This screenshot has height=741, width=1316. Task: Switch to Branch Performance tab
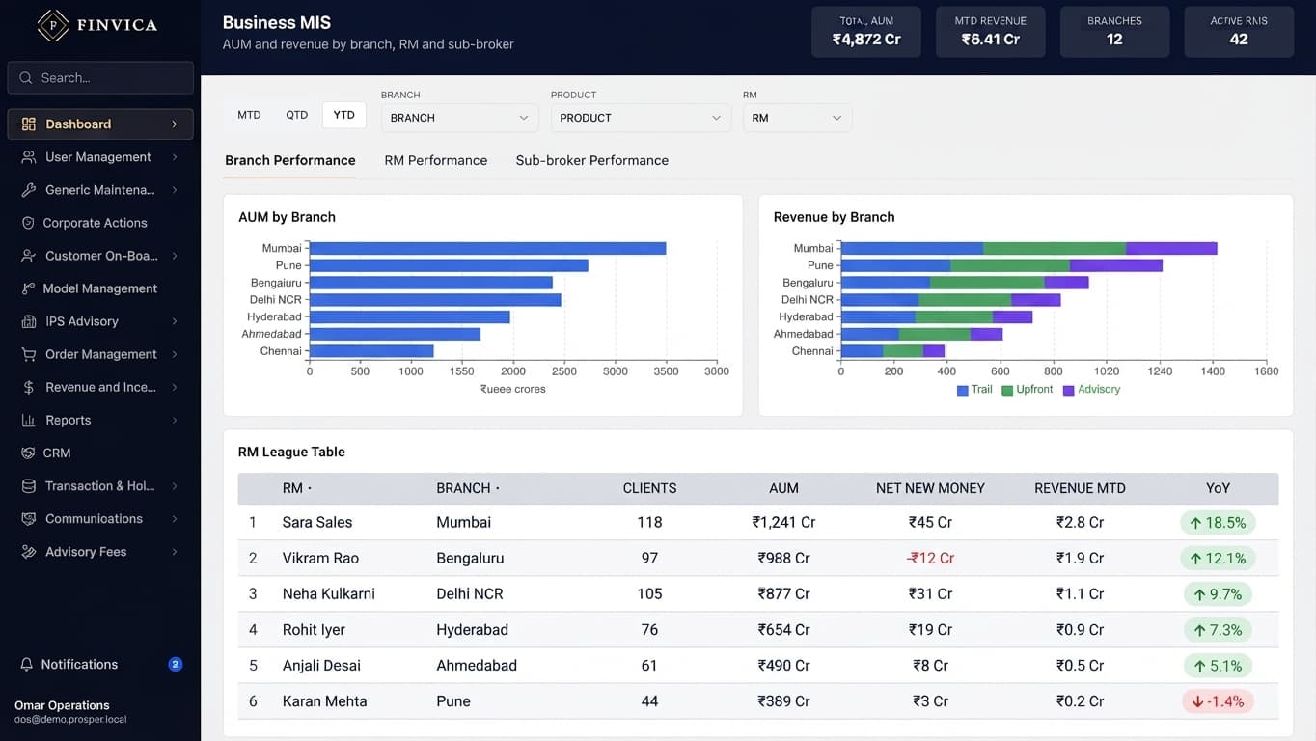pyautogui.click(x=290, y=160)
